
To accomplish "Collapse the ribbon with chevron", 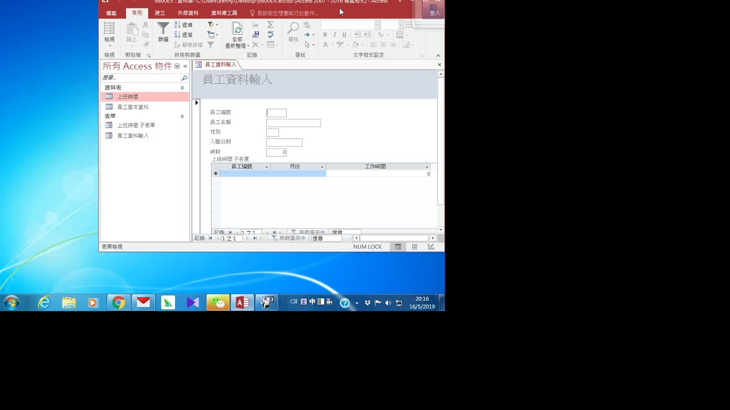I will [438, 55].
